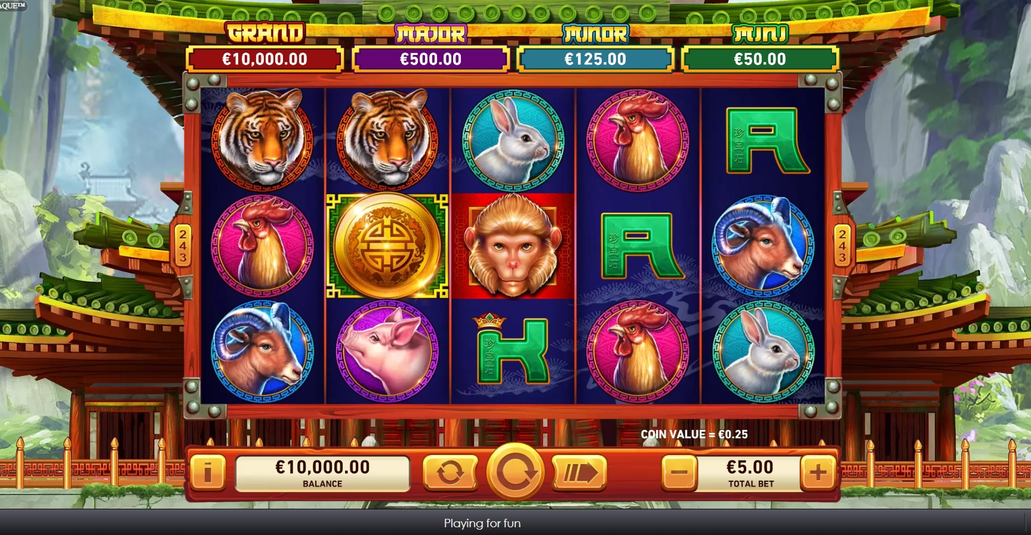Activate turbo mode with the fast-forward arrow button
Screen dimensions: 1031x535
point(580,473)
